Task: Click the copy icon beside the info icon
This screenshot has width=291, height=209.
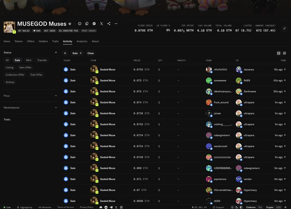Action: point(87,24)
